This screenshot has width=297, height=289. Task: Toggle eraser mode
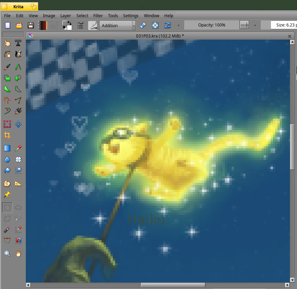coord(143,25)
